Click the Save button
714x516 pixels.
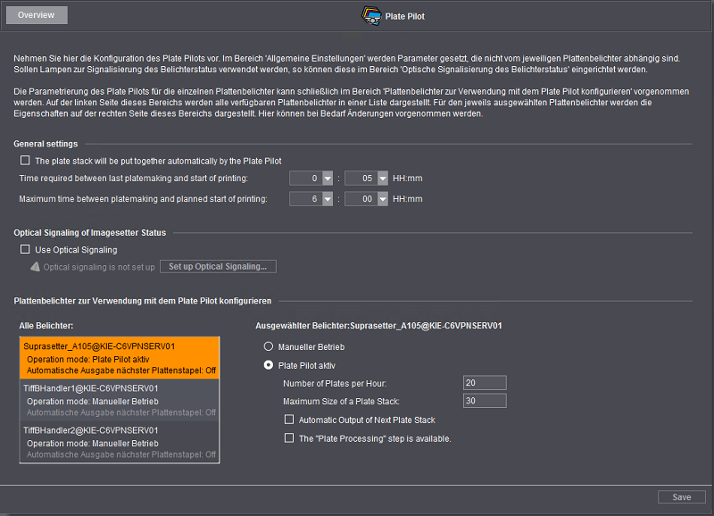point(681,497)
